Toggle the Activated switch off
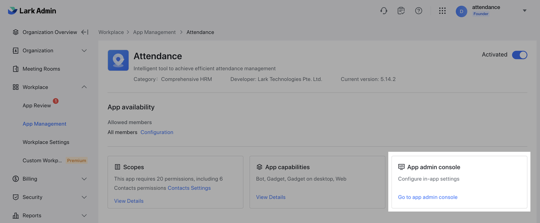This screenshot has height=223, width=540. click(519, 55)
